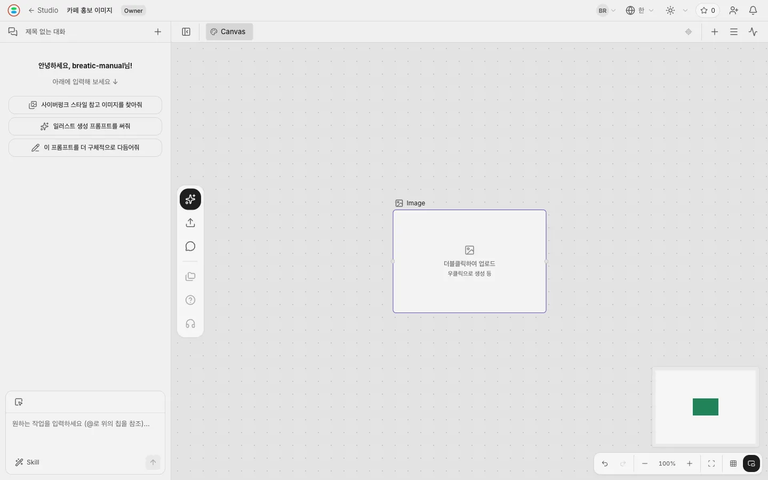Choose 사이버펑크 스타일 참고 이미지를 찾아줘 suggestion
This screenshot has width=768, height=480.
click(85, 105)
